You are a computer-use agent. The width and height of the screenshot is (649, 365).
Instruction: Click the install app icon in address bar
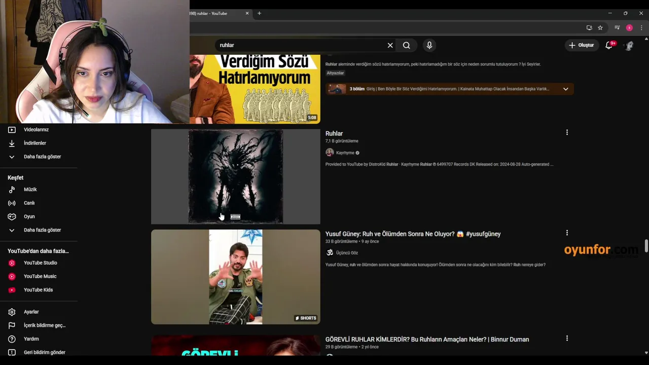point(589,28)
